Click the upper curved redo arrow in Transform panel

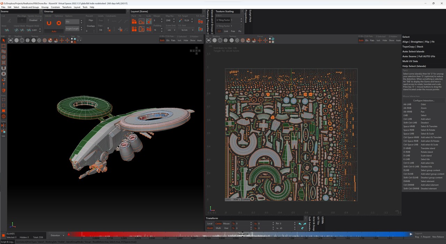tap(305, 224)
